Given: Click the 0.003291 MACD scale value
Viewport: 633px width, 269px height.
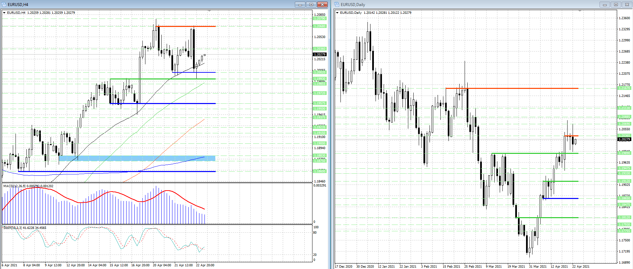Looking at the screenshot, I should [320, 186].
